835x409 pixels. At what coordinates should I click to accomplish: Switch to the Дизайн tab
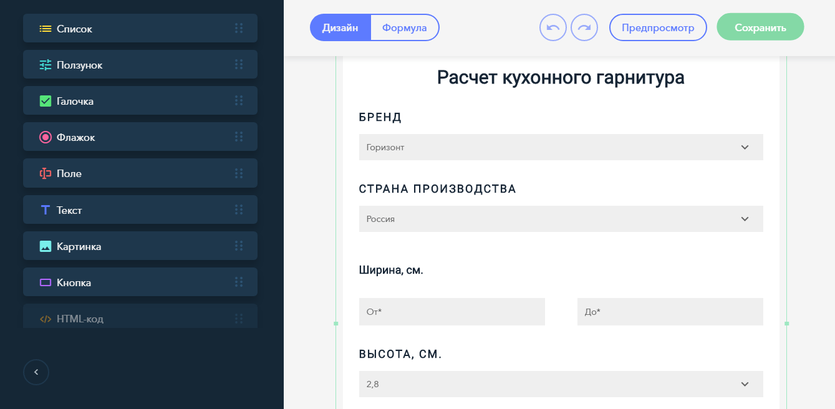[x=340, y=27]
